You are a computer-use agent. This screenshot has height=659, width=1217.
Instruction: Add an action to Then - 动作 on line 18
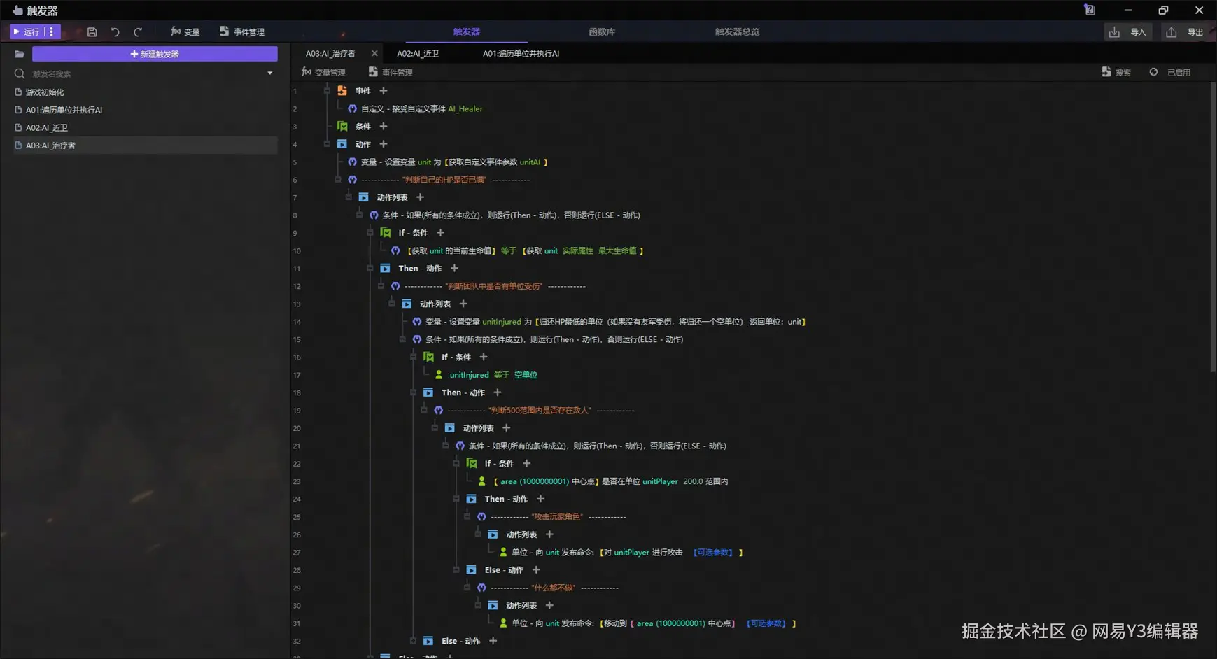click(x=498, y=392)
